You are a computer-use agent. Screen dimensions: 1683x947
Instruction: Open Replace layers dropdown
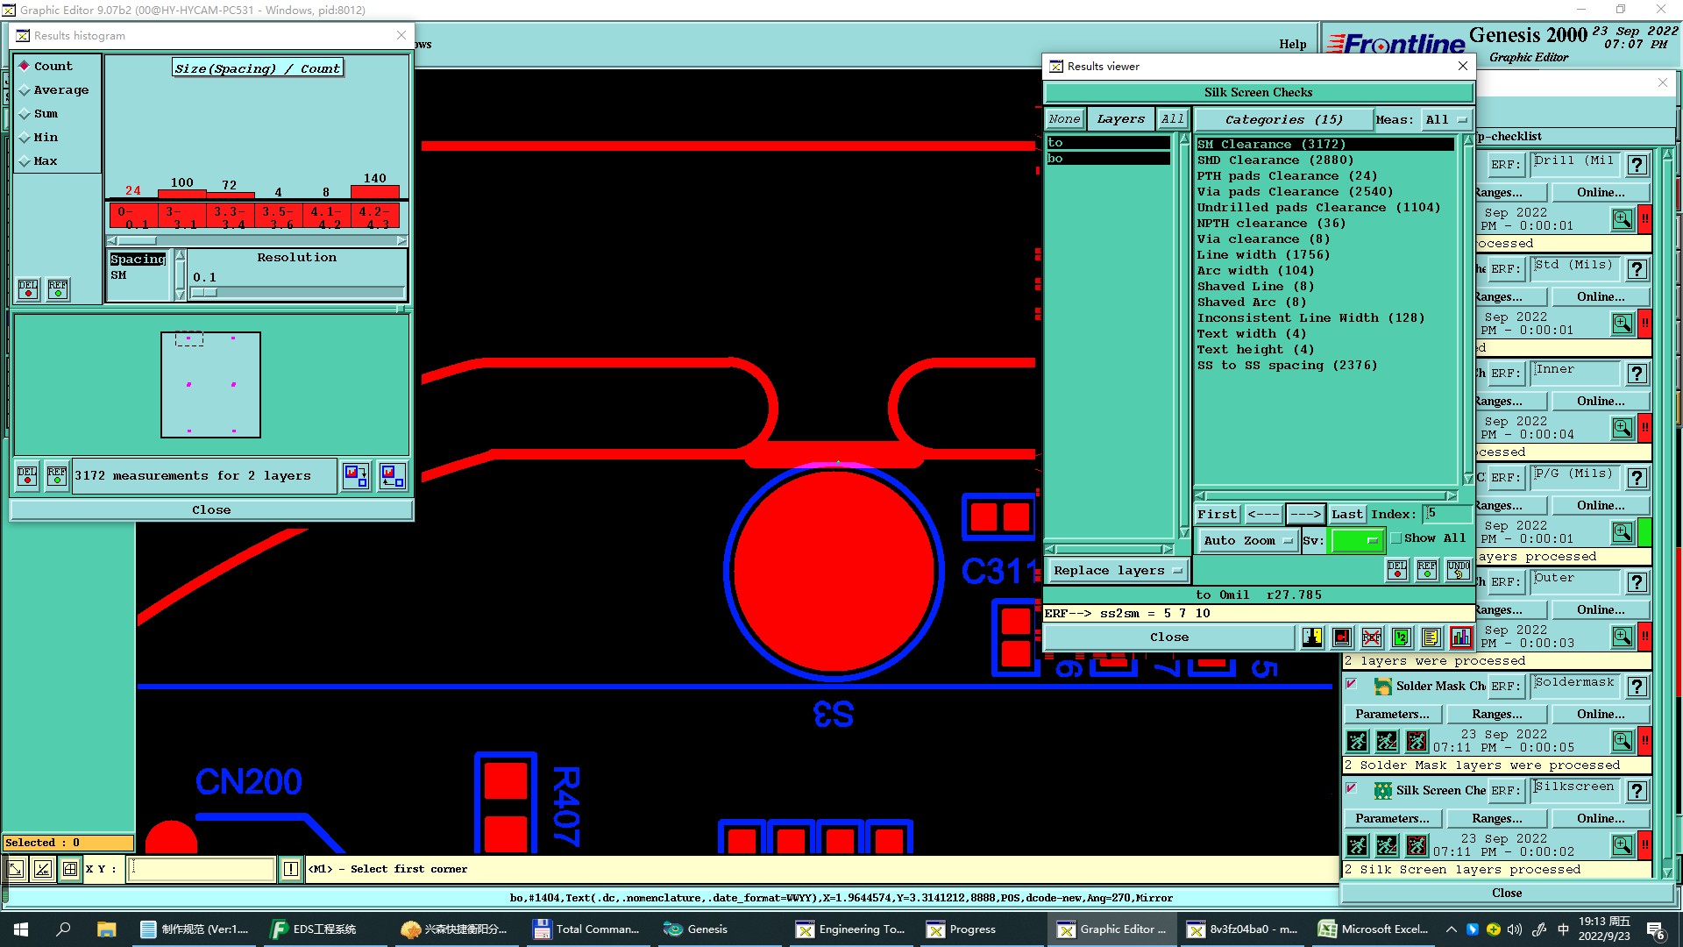1118,571
